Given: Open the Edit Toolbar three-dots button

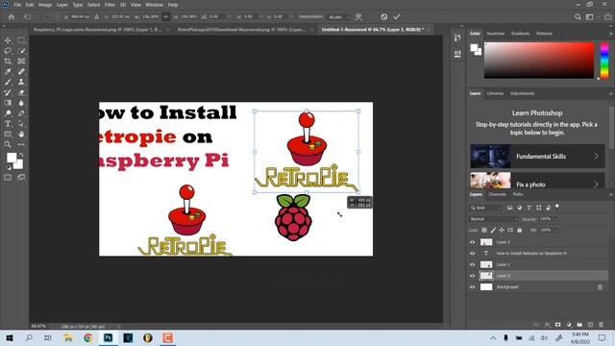Looking at the screenshot, I should pyautogui.click(x=21, y=144).
